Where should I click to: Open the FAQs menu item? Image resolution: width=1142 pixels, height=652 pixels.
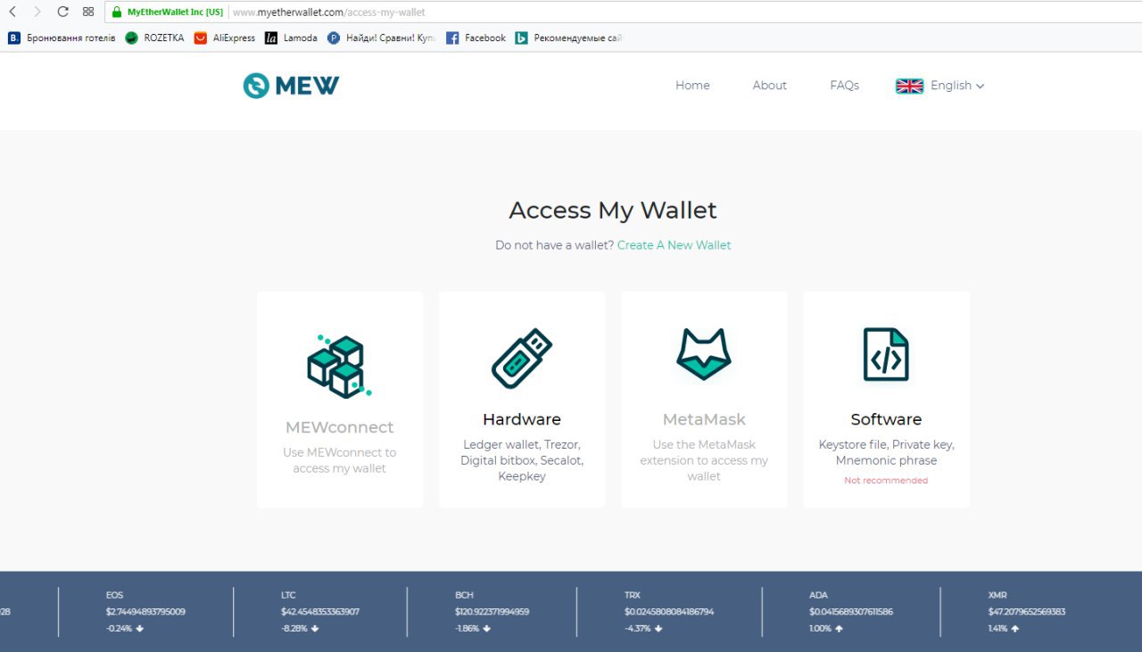844,86
